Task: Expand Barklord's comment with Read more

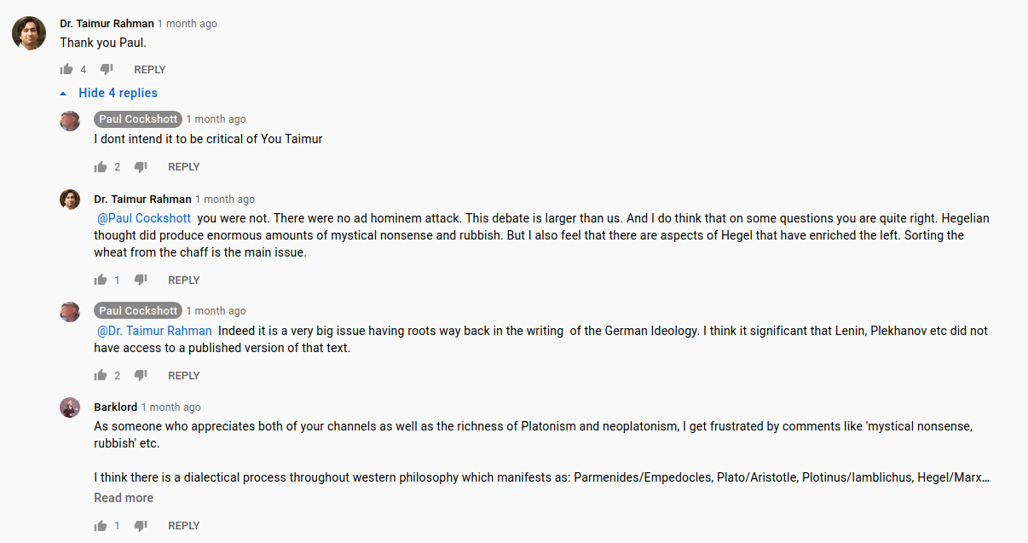Action: click(x=124, y=498)
